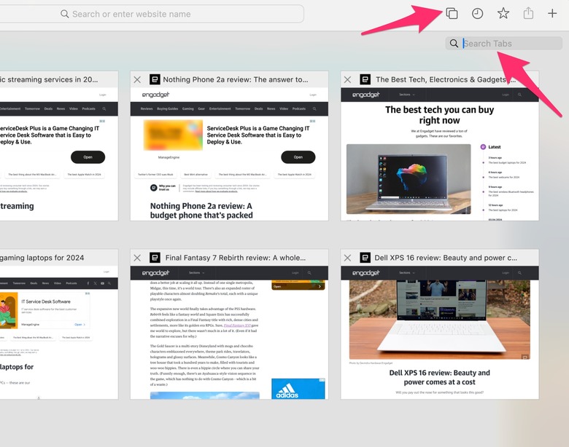Click the engadget logo in Nothing Phone tab
The height and width of the screenshot is (447, 569).
(x=155, y=95)
